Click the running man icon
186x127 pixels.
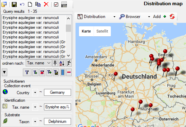[x=69, y=63]
